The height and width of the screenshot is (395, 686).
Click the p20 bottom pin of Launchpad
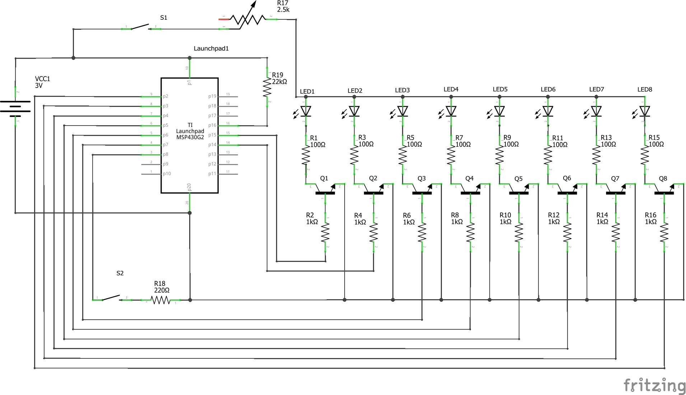(x=189, y=203)
